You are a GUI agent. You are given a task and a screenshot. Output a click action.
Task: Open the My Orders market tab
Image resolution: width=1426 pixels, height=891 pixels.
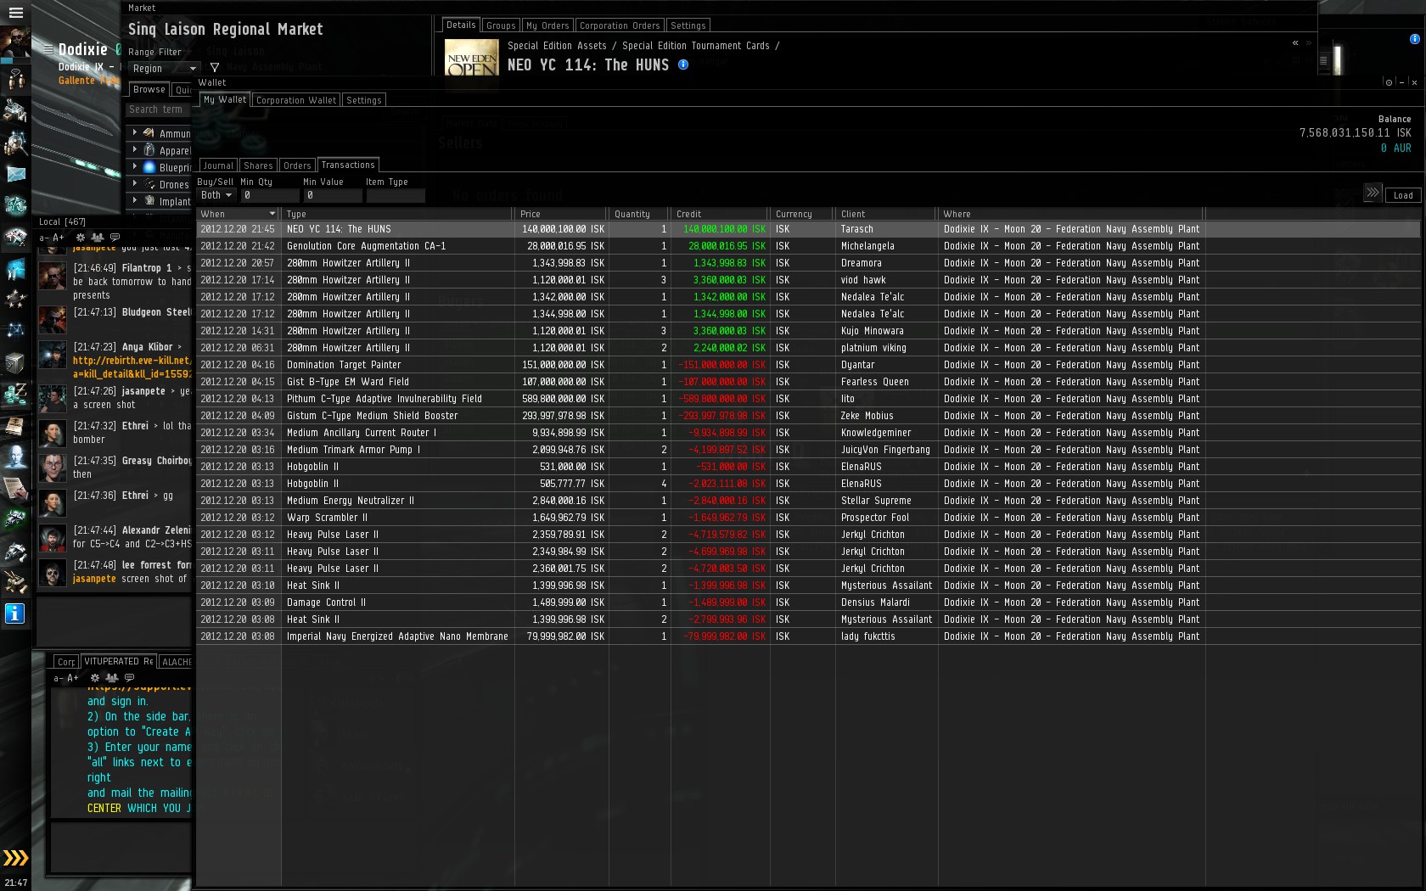point(547,25)
